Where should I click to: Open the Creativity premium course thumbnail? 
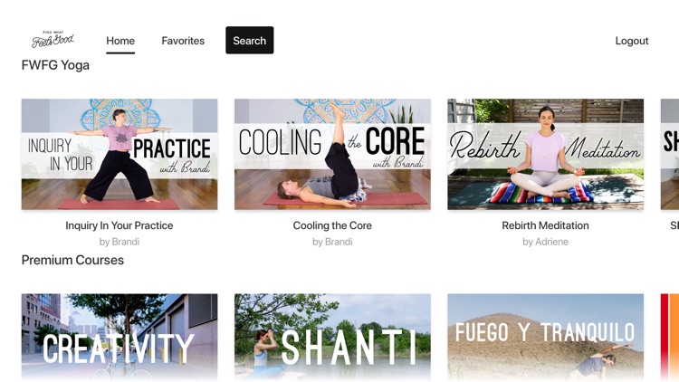(x=120, y=338)
